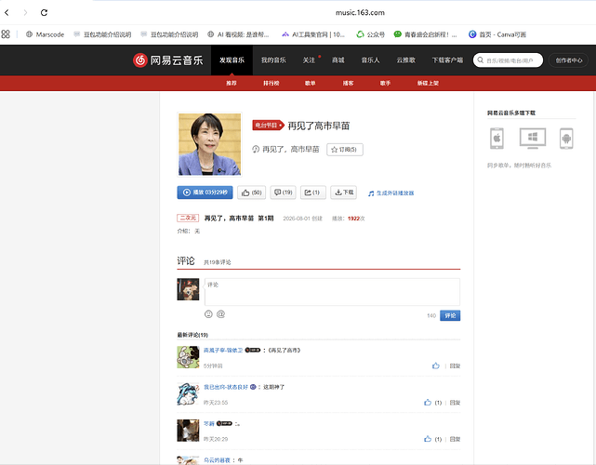596x465 pixels.
Task: Click the comment text box
Action: point(332,292)
